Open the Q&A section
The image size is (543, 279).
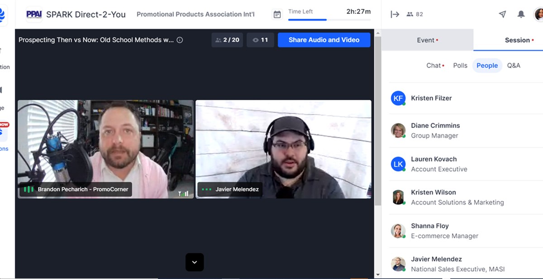(514, 65)
